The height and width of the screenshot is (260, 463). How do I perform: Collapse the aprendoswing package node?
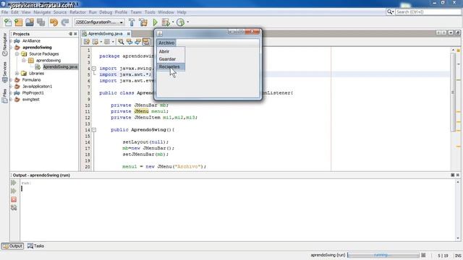pyautogui.click(x=24, y=61)
